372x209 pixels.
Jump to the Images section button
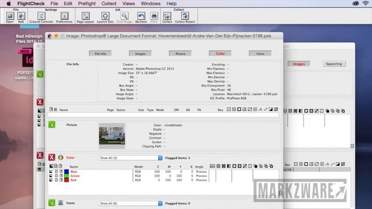click(140, 53)
